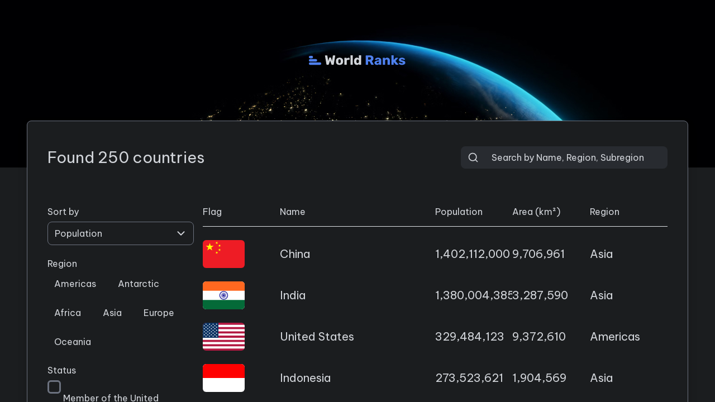Viewport: 715px width, 402px height.
Task: Click the chevron on the Population sort dropdown
Action: click(180, 233)
